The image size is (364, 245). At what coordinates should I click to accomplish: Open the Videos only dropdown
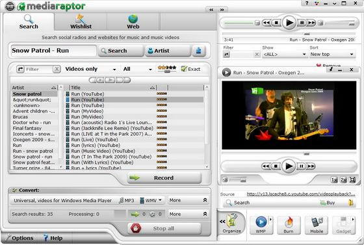(x=90, y=69)
